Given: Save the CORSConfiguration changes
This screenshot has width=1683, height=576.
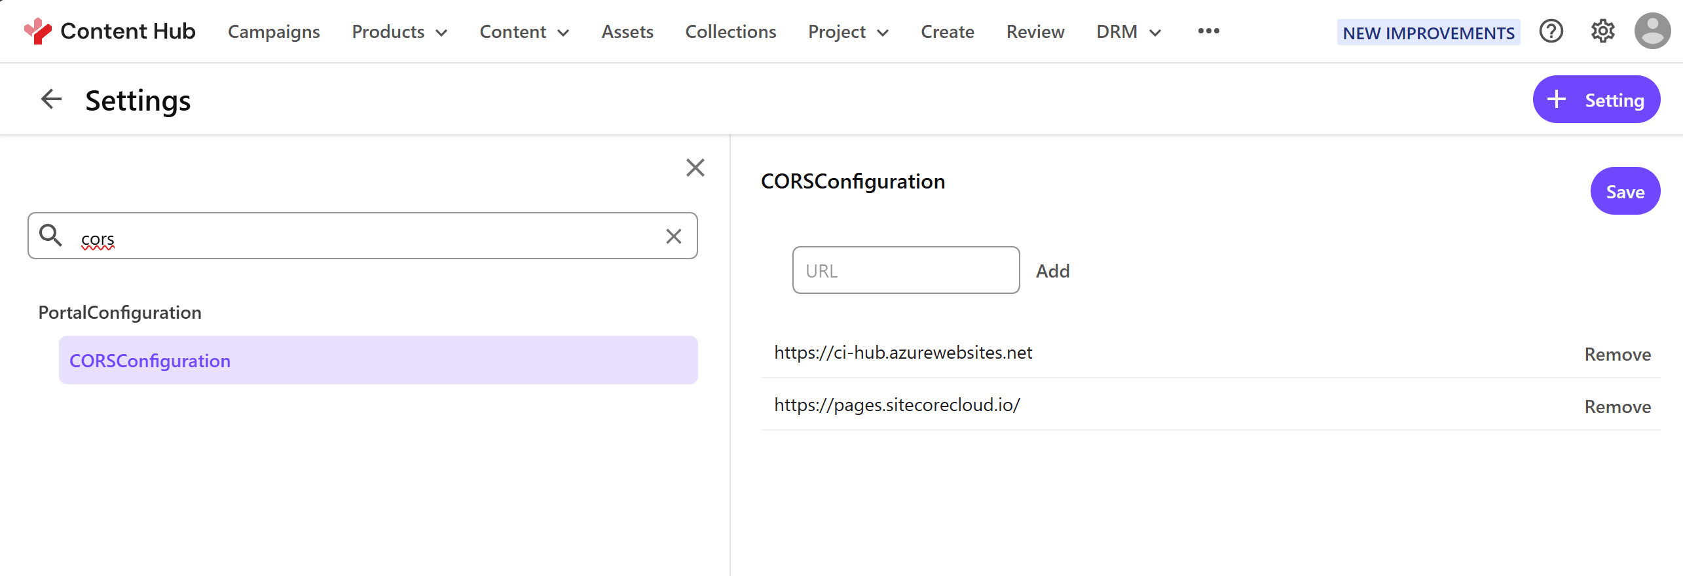Looking at the screenshot, I should (x=1625, y=191).
